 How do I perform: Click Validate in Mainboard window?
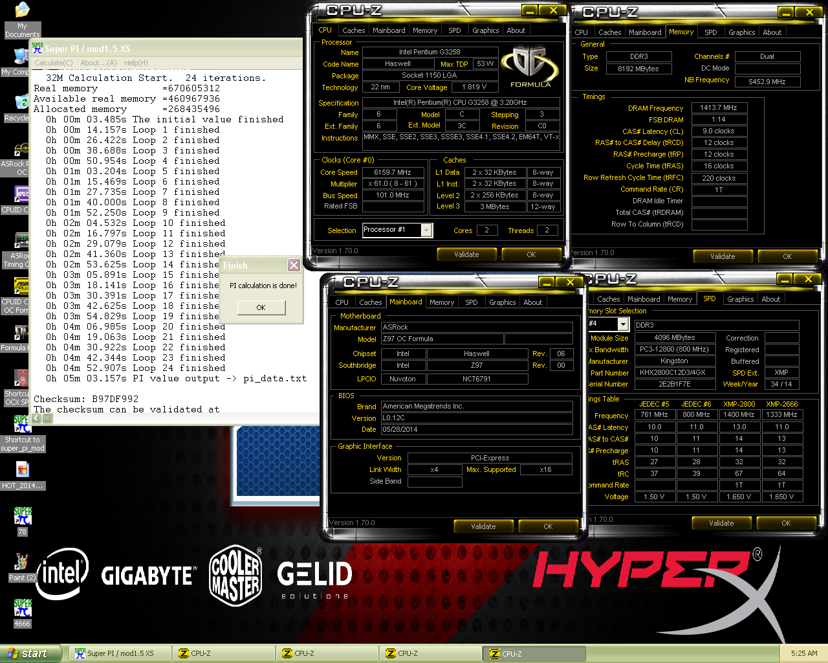(x=483, y=526)
